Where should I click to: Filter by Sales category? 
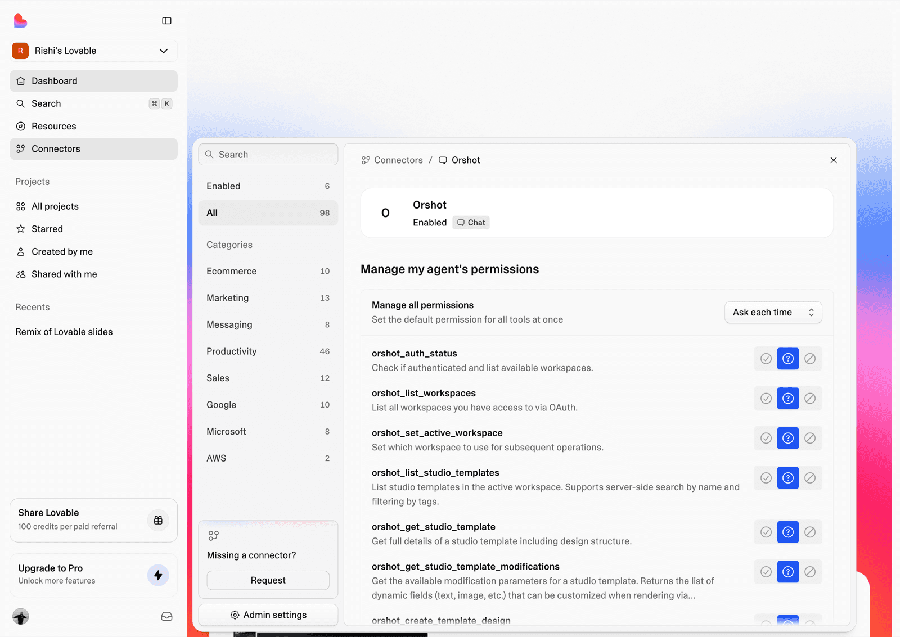click(x=268, y=378)
